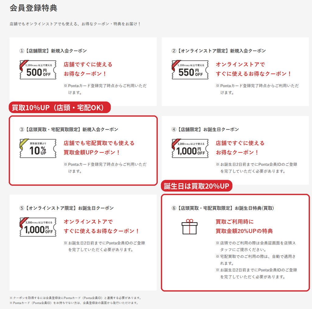Viewport: 312px width, 309px height.
Task: Click the ⑥【店頭買取・宅配買取限定】お誕生日特典(買取) title
Action: point(223,208)
